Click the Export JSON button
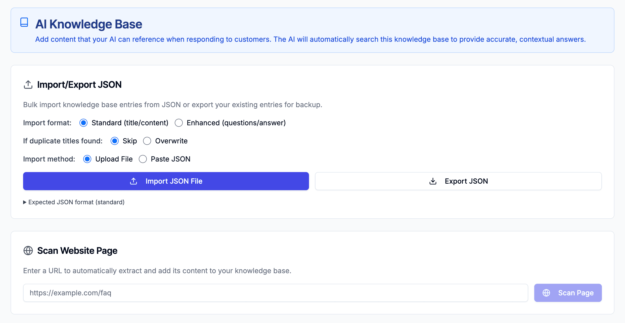 coord(458,181)
